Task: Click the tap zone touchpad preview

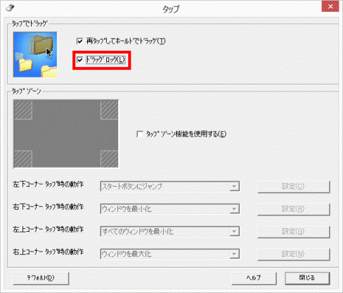Action: click(66, 134)
